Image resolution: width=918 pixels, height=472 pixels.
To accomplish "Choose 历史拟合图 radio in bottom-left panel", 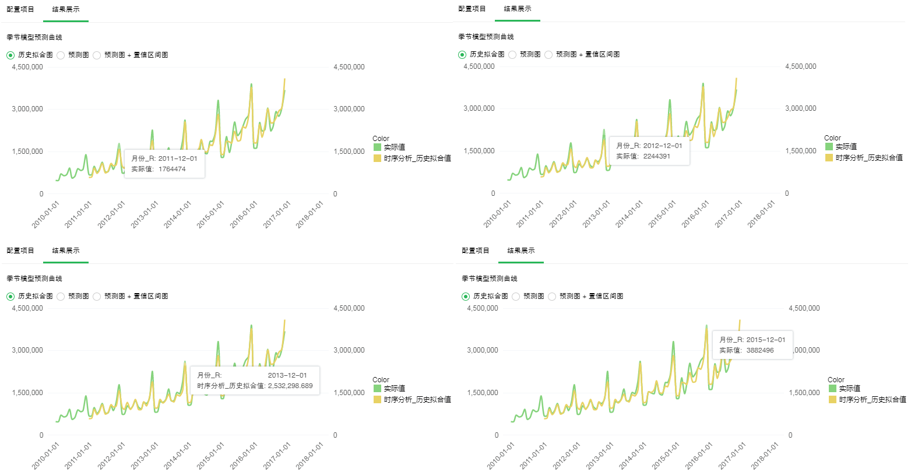I will tap(10, 297).
